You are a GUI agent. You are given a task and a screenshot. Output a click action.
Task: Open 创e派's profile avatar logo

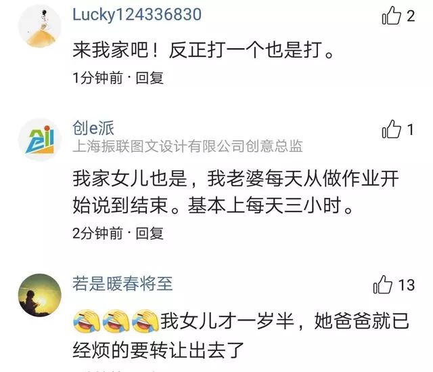point(39,140)
